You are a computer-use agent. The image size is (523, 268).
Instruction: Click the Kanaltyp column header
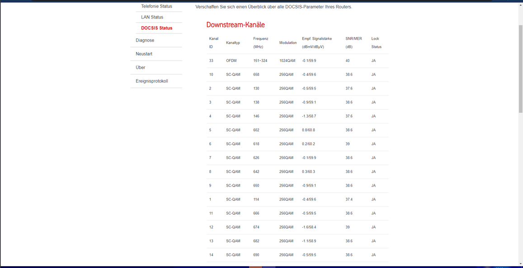[x=233, y=42]
